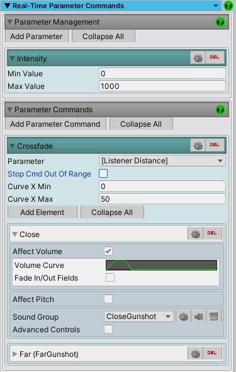The image size is (236, 372).
Task: Delete the Intensity parameter
Action: [x=215, y=57]
